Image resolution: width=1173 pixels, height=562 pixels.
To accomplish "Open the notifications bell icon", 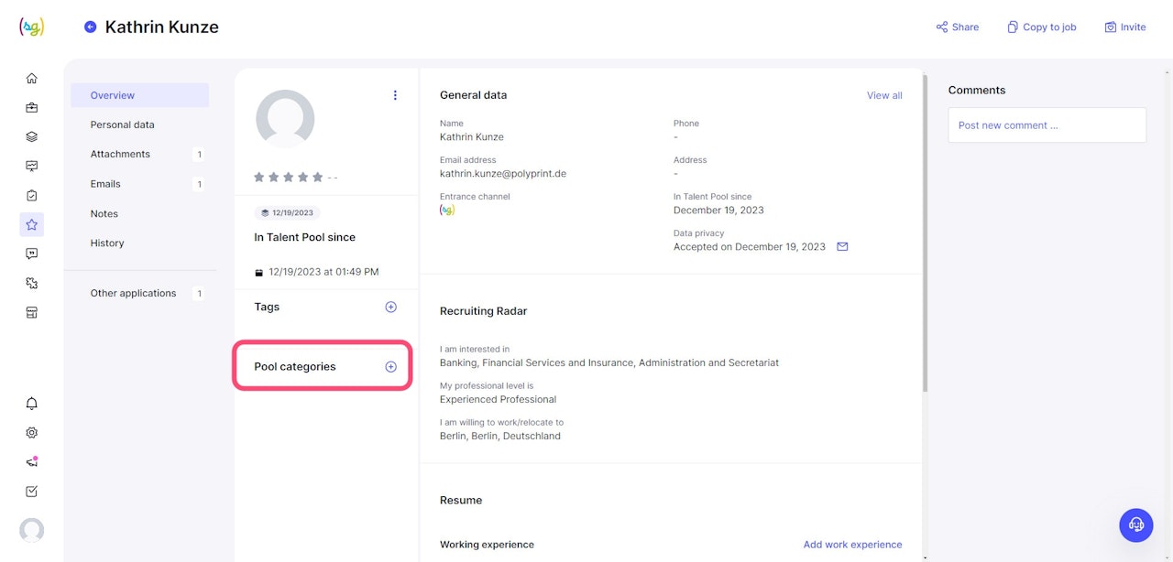I will pyautogui.click(x=32, y=404).
